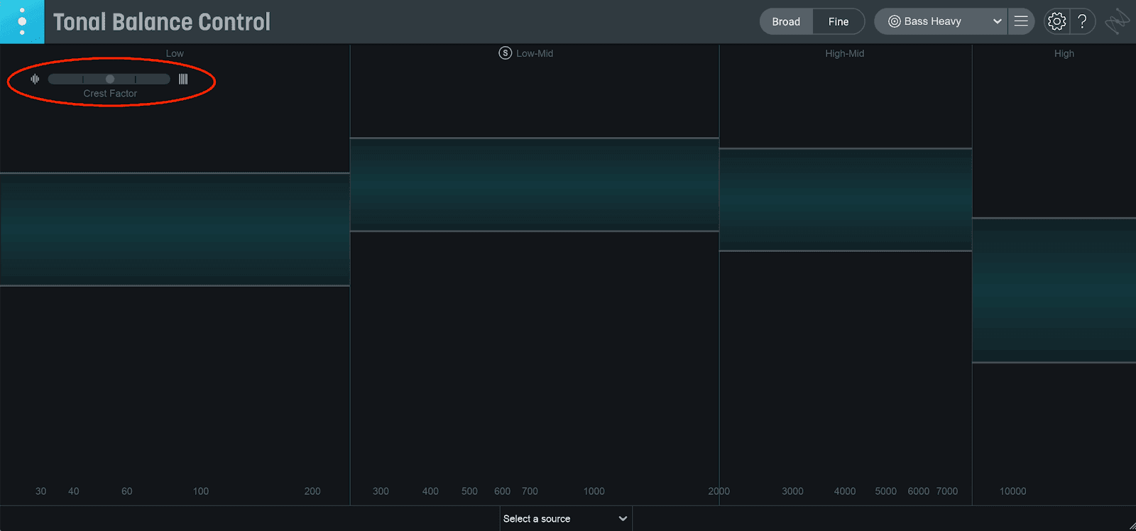The height and width of the screenshot is (531, 1136).
Task: Open the target curve hamburger menu
Action: pos(1021,21)
